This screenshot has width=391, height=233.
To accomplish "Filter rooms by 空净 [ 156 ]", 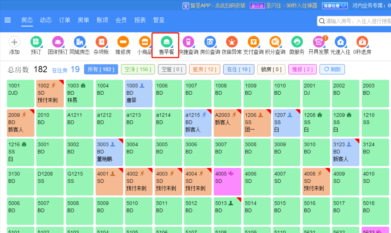I will (138, 69).
